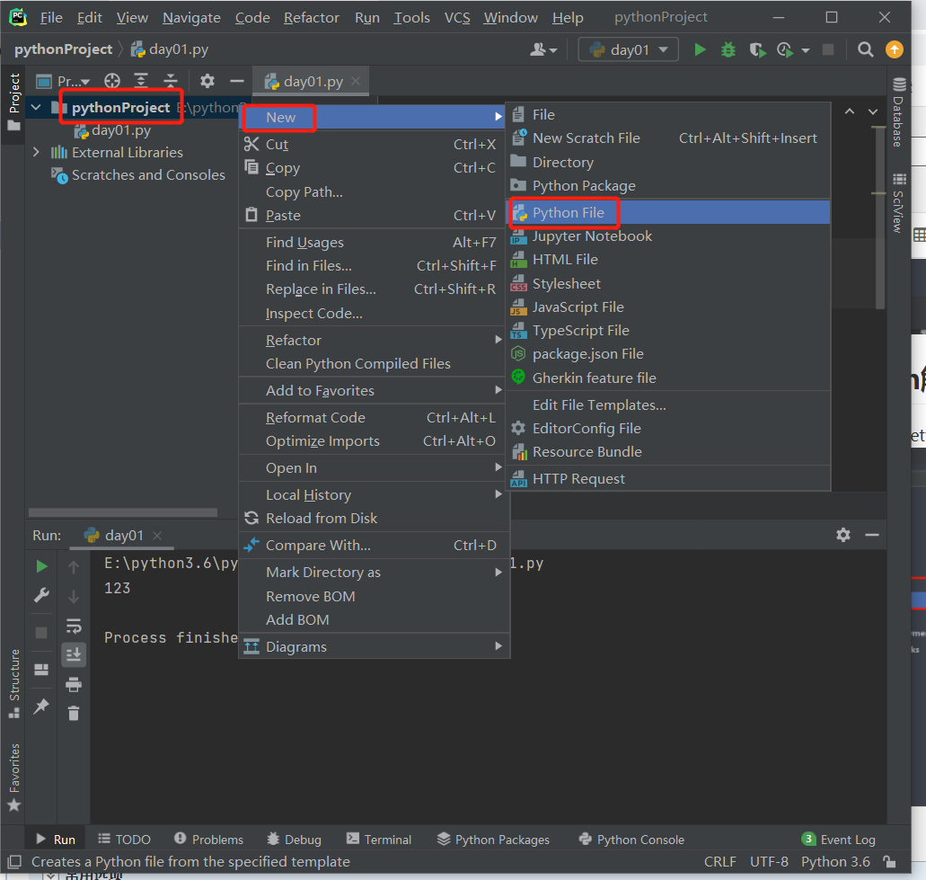The image size is (926, 880).
Task: Close the day01.py editor tab
Action: [356, 81]
